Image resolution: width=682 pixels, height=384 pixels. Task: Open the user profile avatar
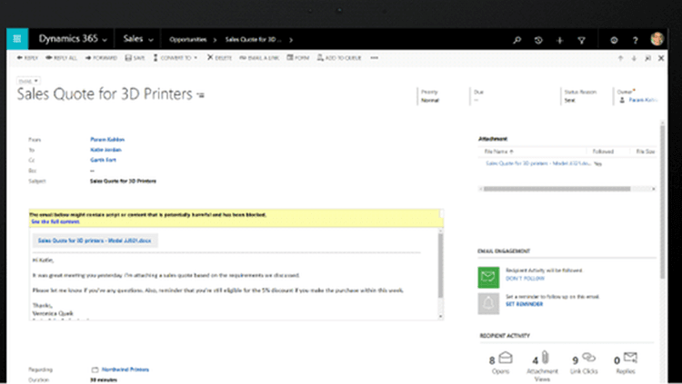tap(657, 40)
